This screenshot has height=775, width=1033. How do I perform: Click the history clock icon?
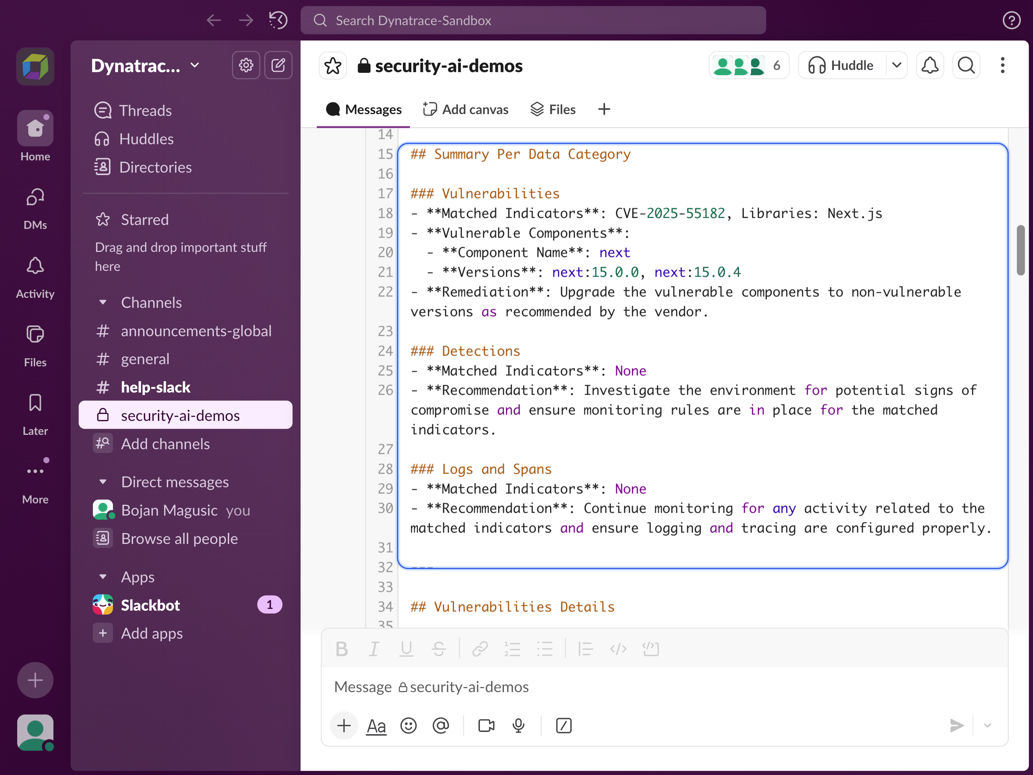pyautogui.click(x=278, y=20)
